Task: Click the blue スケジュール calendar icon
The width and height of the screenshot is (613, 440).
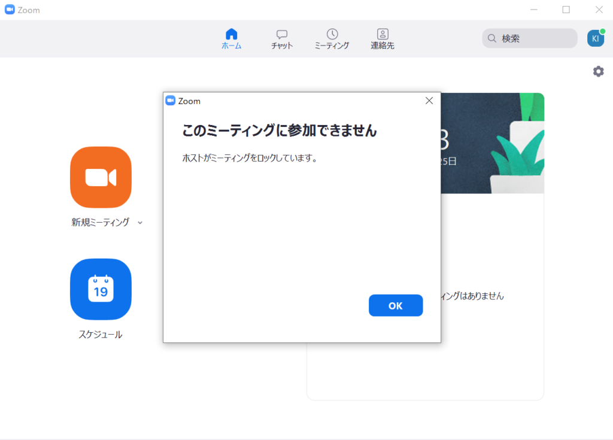Action: (x=101, y=289)
